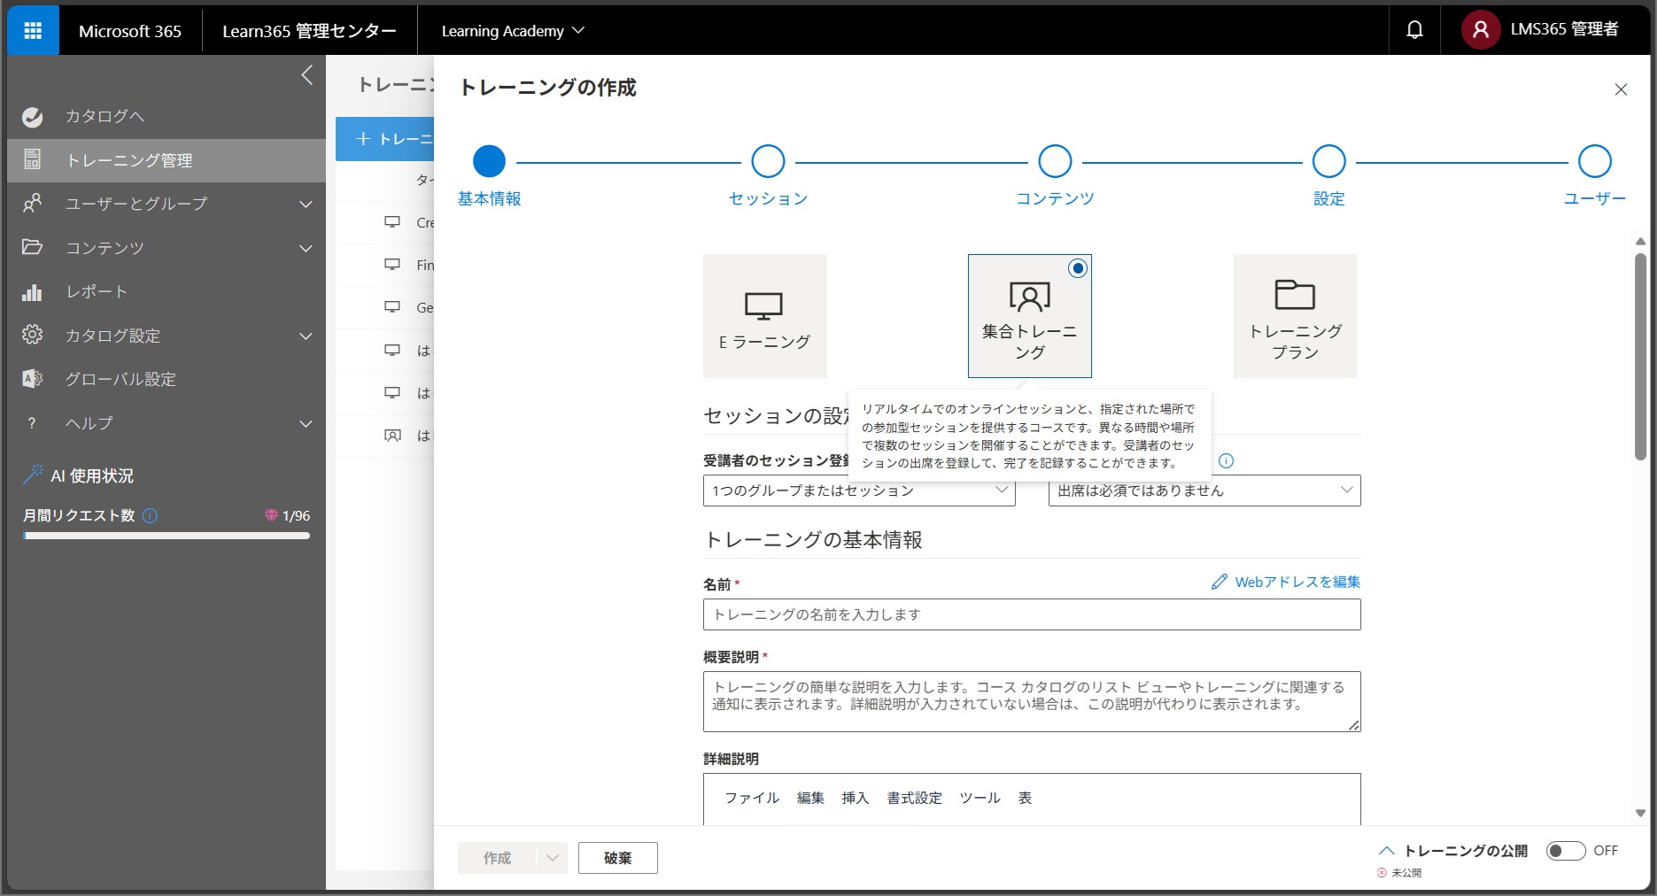Click in the 名前 text field

[1032, 614]
